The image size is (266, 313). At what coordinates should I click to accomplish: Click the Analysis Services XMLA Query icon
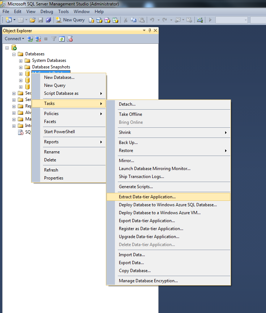[115, 20]
